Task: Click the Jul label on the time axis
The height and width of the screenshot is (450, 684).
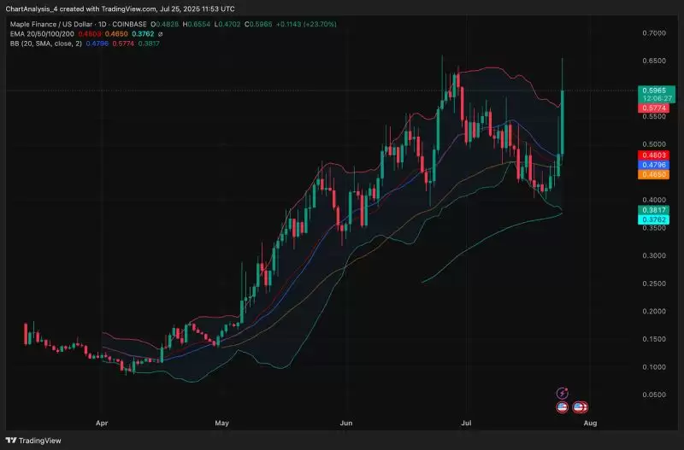Action: pos(467,423)
